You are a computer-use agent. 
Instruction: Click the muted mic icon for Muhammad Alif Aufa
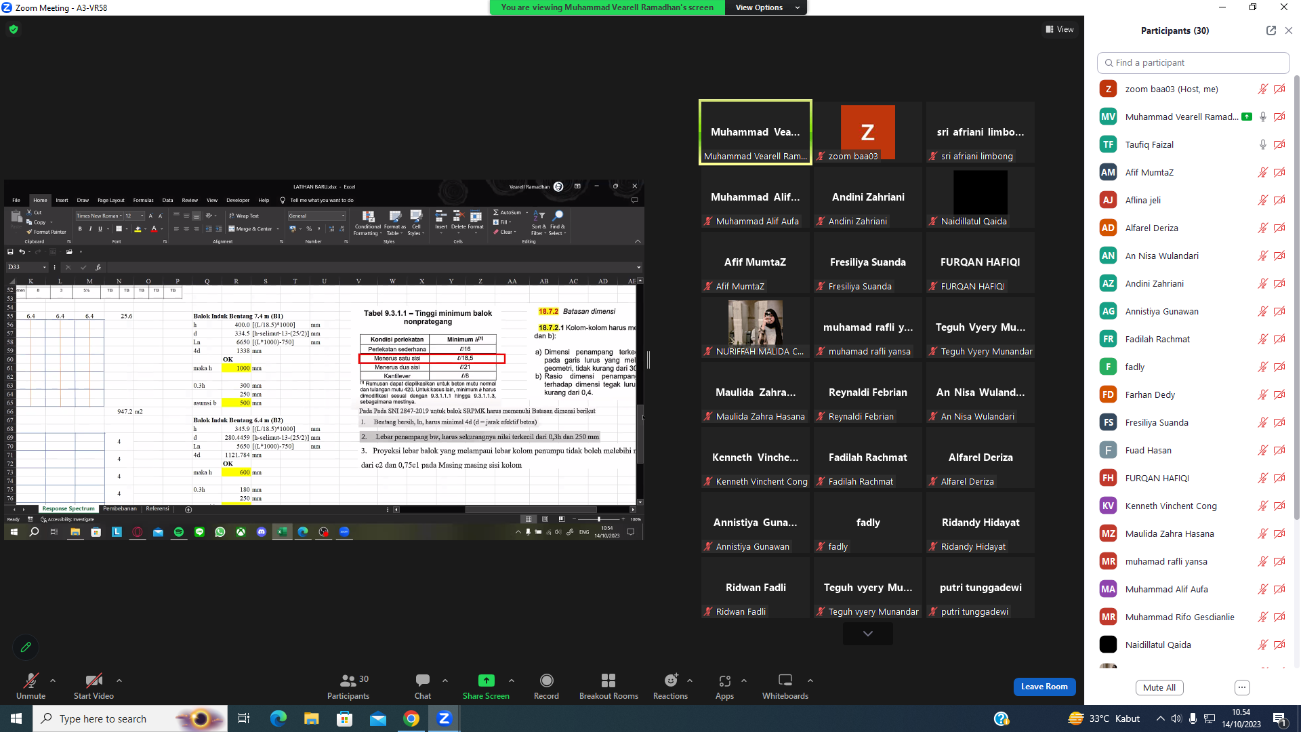tap(1262, 589)
